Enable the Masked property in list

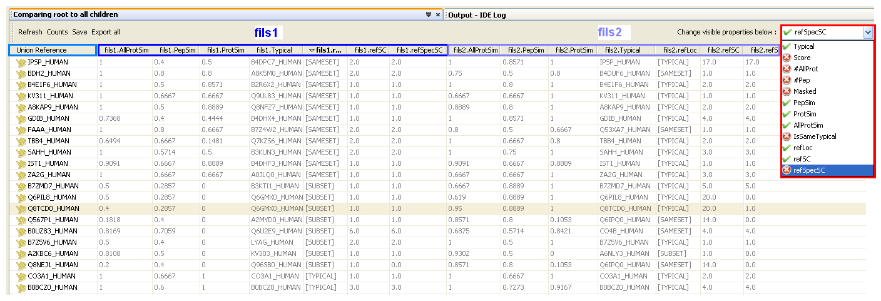[804, 92]
